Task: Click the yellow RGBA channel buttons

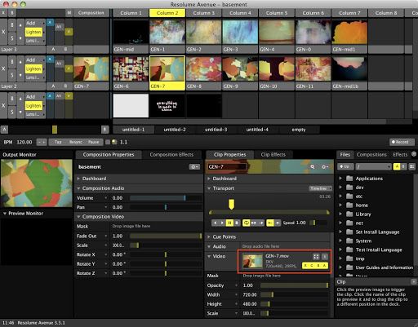Action: tap(315, 265)
